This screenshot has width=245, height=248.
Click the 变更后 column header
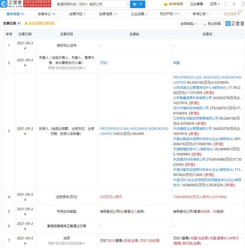click(x=207, y=34)
